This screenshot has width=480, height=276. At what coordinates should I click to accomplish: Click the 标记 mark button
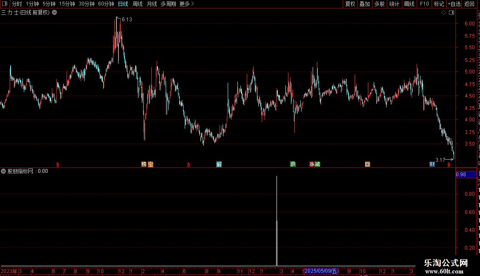(x=439, y=4)
